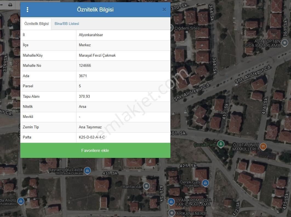The height and width of the screenshot is (217, 291).
Task: Click the Afyonkarahisar value cell
Action: click(x=123, y=35)
